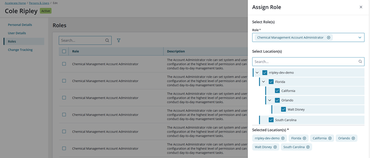This screenshot has height=158, width=370.
Task: Open the Role dropdown arrow
Action: (x=360, y=37)
